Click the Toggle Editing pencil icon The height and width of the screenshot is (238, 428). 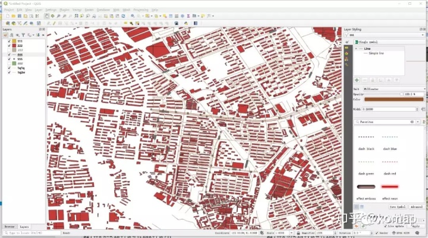[x=54, y=24]
